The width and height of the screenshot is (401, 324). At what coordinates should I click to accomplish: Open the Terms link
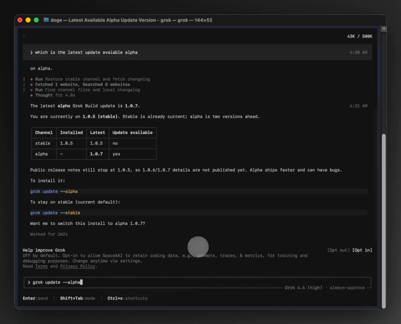click(41, 266)
